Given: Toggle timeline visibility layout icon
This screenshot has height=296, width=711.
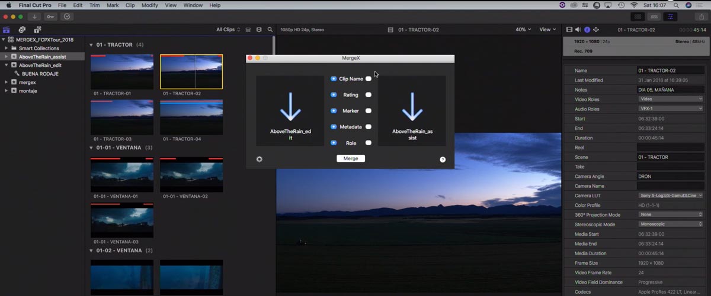Looking at the screenshot, I should click(654, 17).
